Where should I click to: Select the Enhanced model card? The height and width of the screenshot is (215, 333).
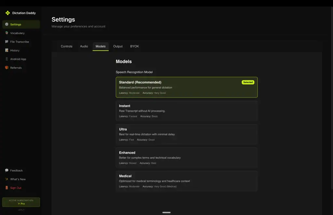point(186,158)
